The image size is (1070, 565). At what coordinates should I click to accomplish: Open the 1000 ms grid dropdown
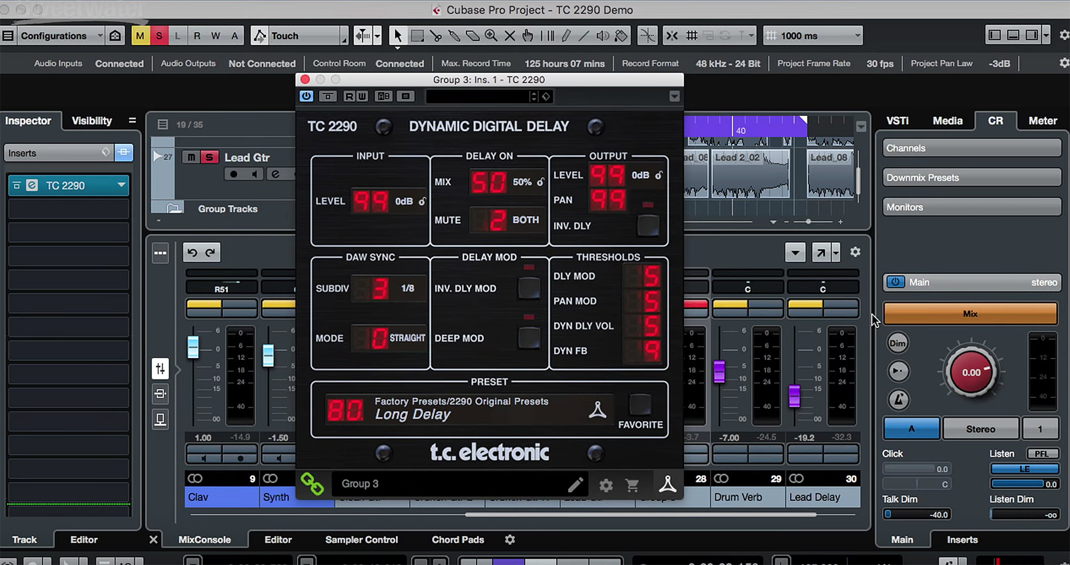tap(813, 36)
